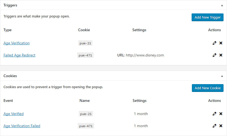Delete the Age Verified cookie
Screen dimensions: 227x136
click(221, 114)
